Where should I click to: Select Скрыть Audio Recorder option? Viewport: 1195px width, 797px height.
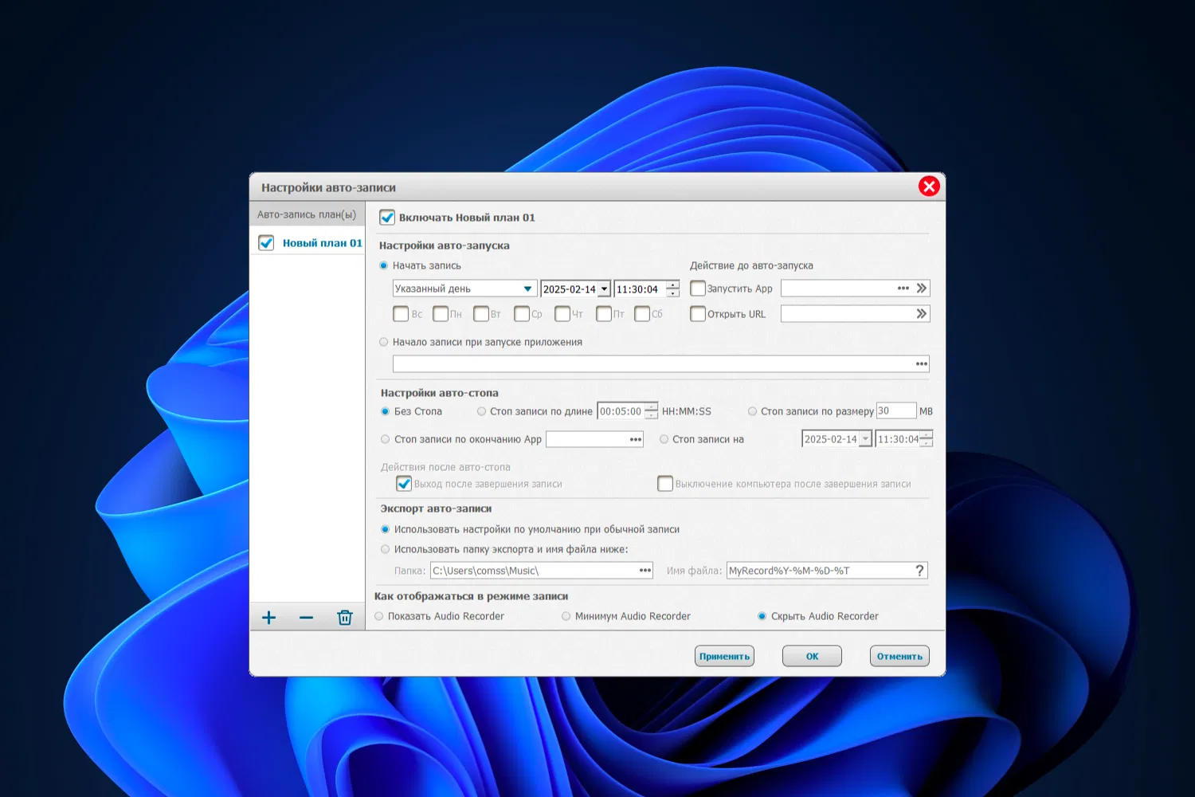762,616
